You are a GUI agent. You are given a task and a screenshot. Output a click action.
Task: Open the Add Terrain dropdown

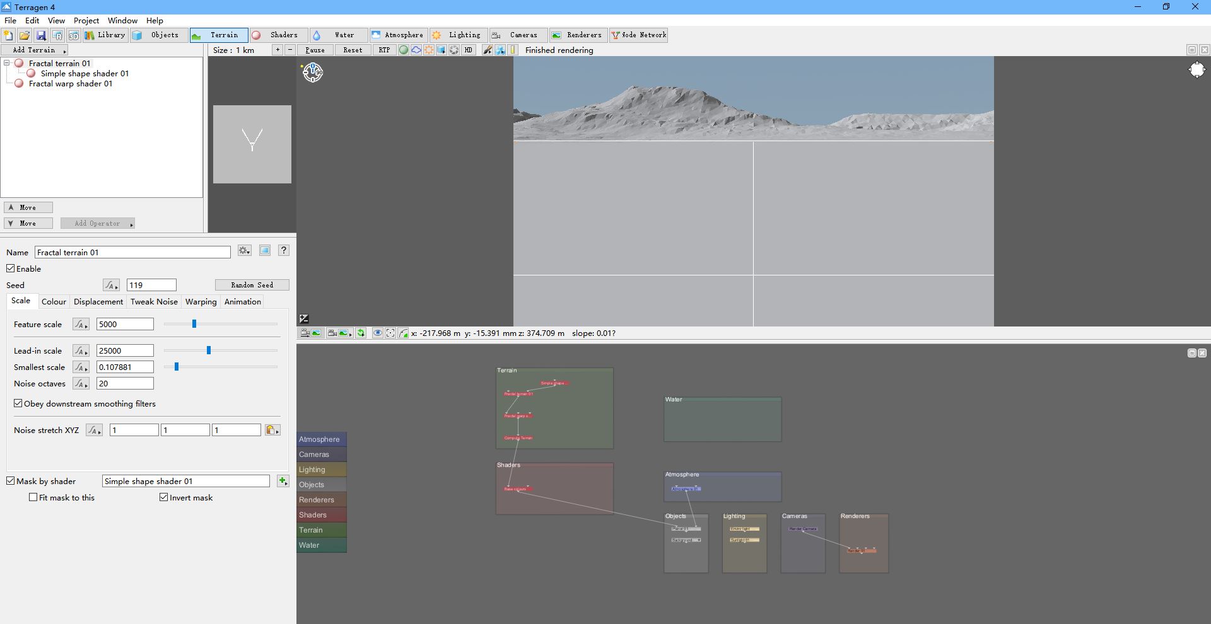[35, 50]
